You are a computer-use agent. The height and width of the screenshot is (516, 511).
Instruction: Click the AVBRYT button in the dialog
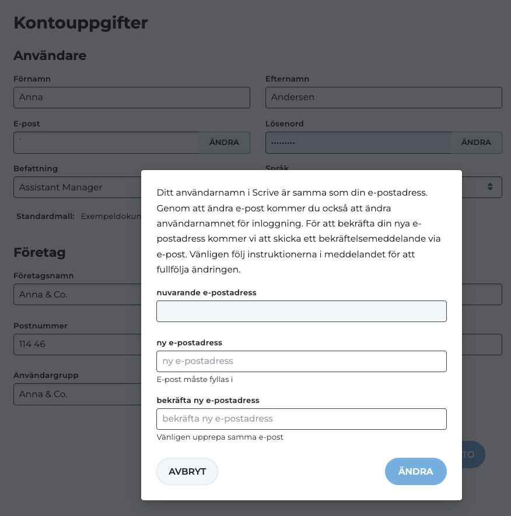click(x=187, y=472)
